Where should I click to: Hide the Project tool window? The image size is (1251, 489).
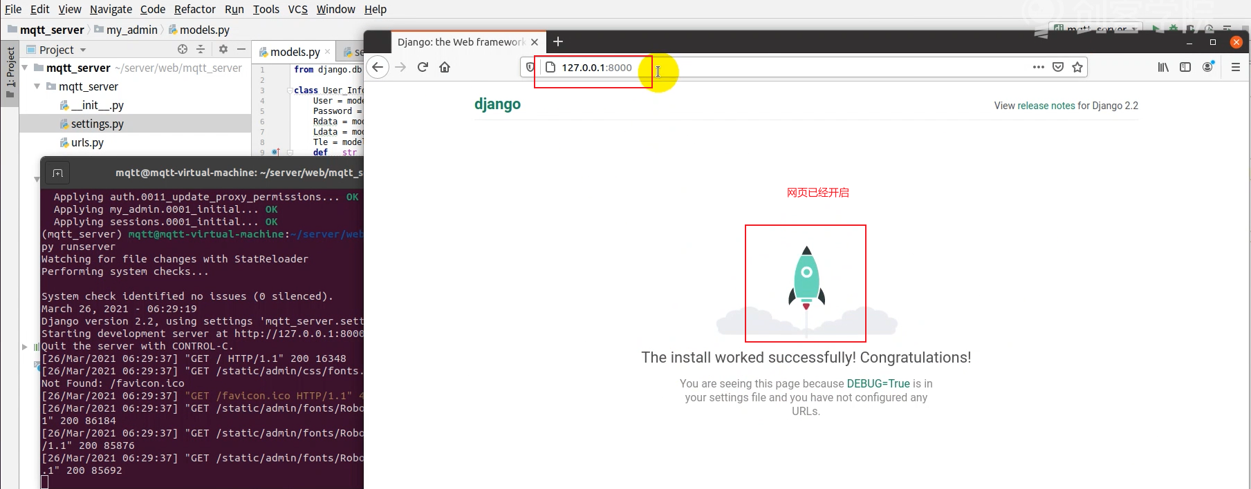coord(241,49)
